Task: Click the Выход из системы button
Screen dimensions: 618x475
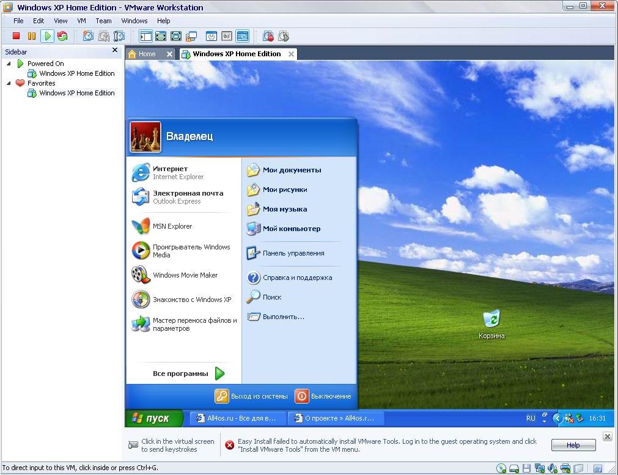Action: pos(251,396)
